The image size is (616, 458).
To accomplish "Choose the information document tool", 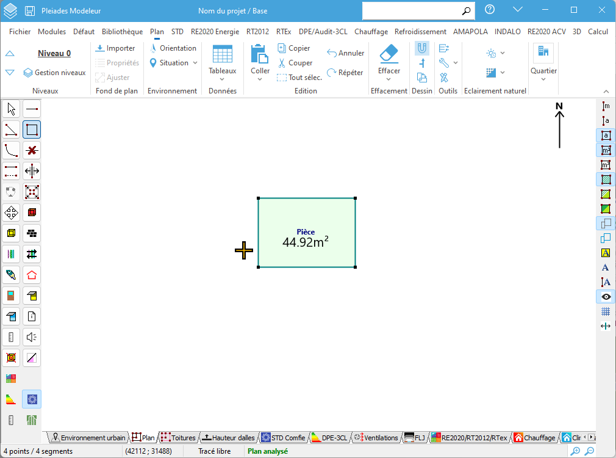I will (32, 316).
